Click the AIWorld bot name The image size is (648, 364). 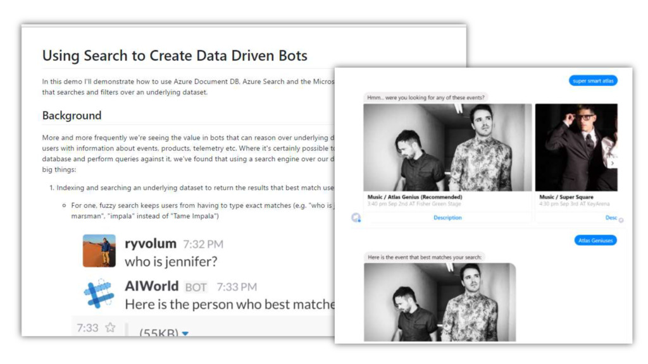coord(152,286)
